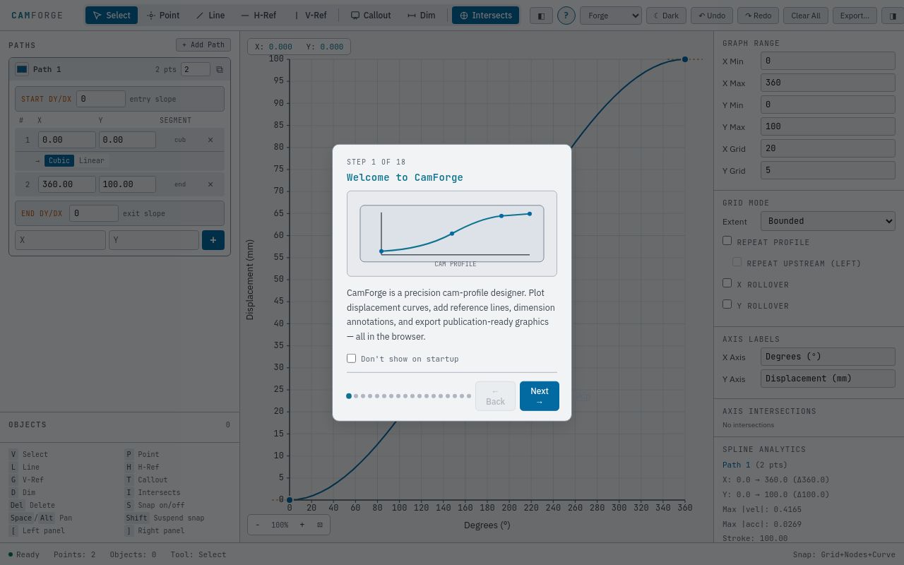Set segment type to Linear

tap(91, 160)
